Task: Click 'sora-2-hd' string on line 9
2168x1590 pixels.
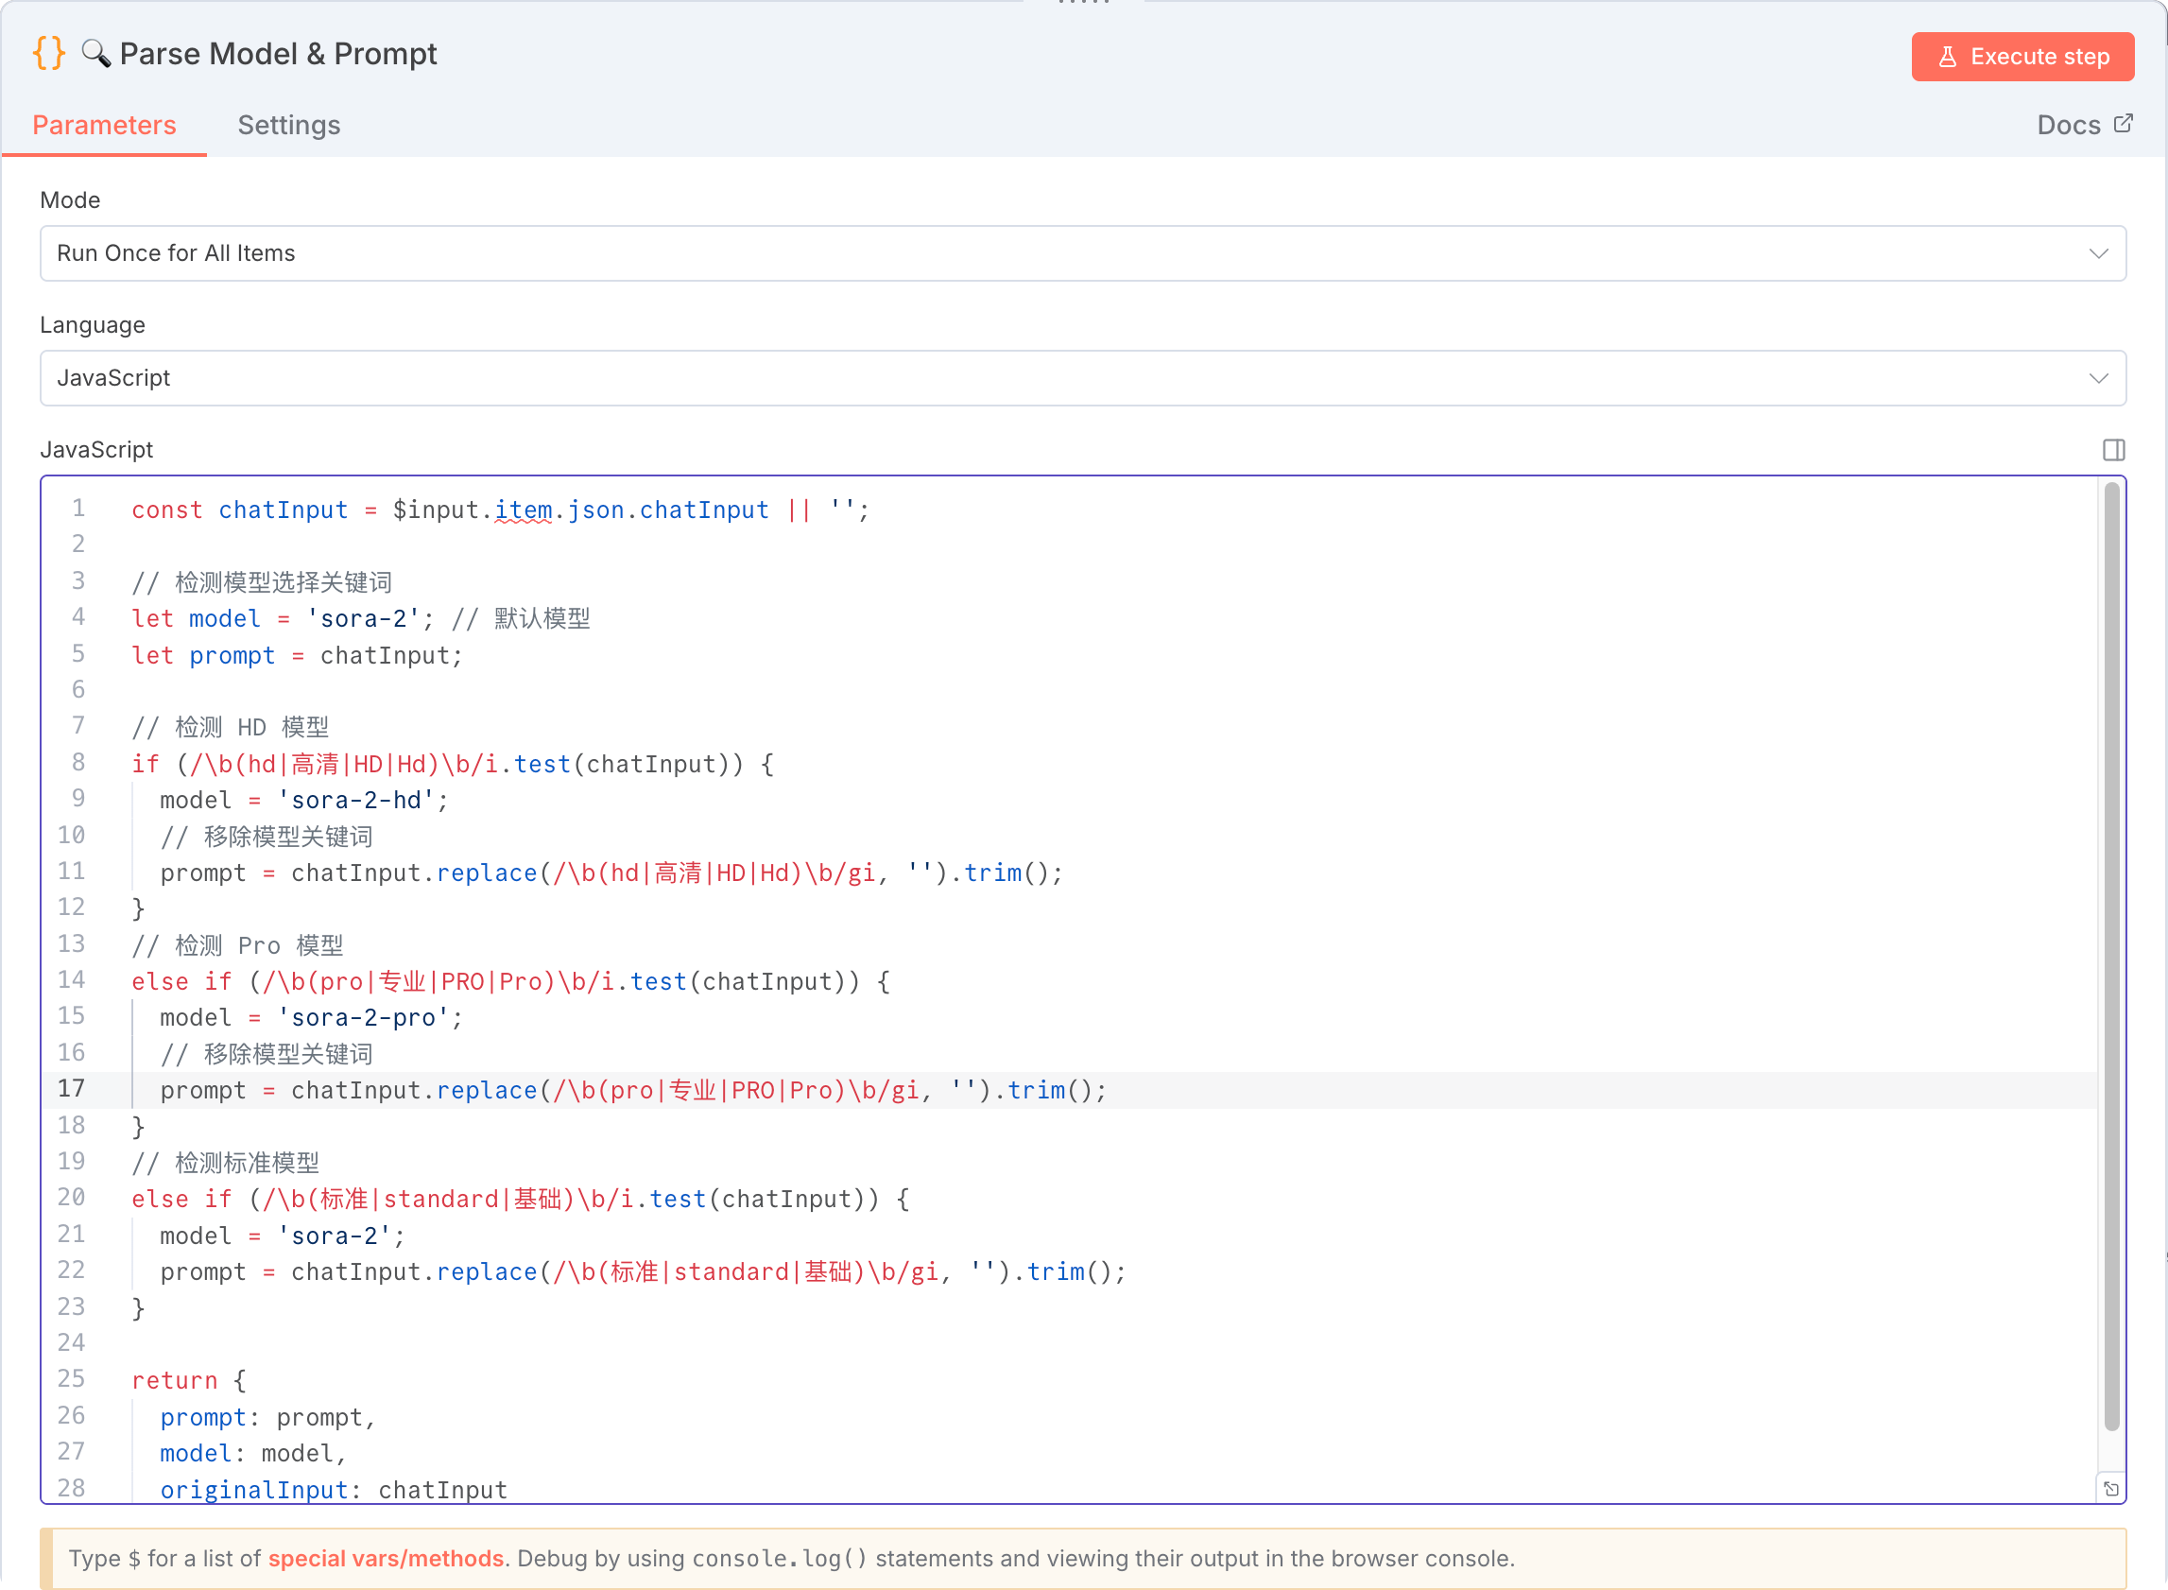Action: [x=356, y=800]
